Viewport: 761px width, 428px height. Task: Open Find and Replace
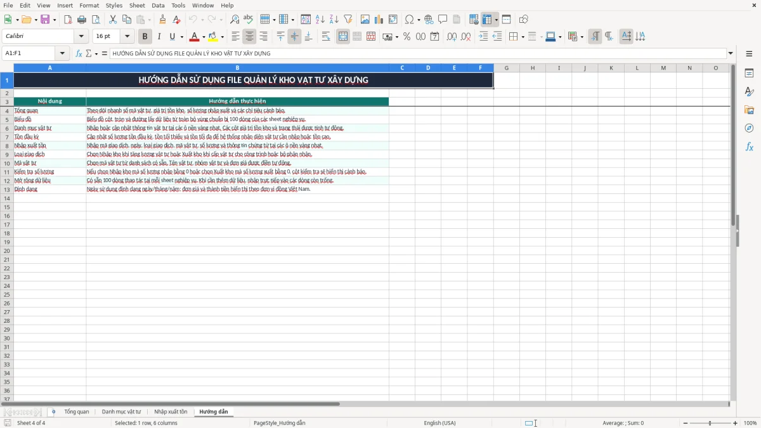(x=235, y=20)
